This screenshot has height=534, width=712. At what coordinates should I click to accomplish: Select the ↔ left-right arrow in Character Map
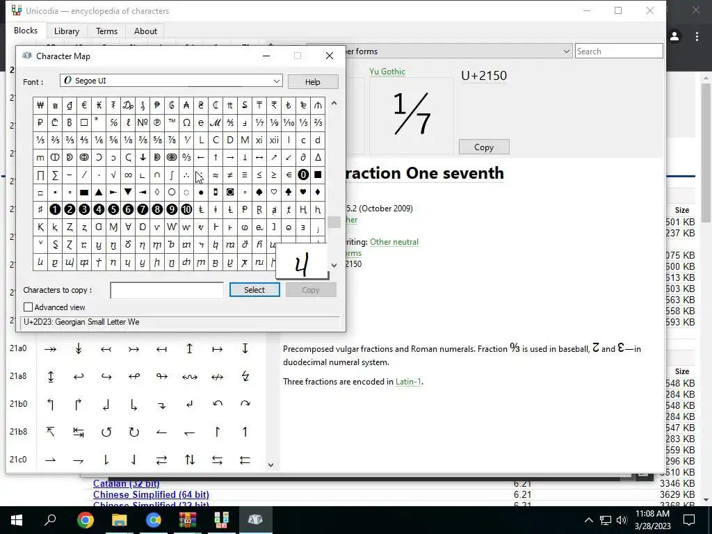point(259,157)
